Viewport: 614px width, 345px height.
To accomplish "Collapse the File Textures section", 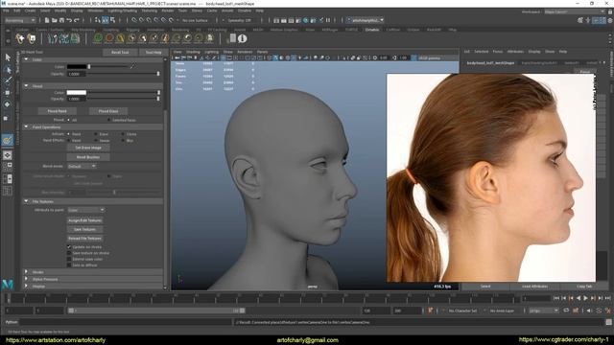I will click(26, 201).
